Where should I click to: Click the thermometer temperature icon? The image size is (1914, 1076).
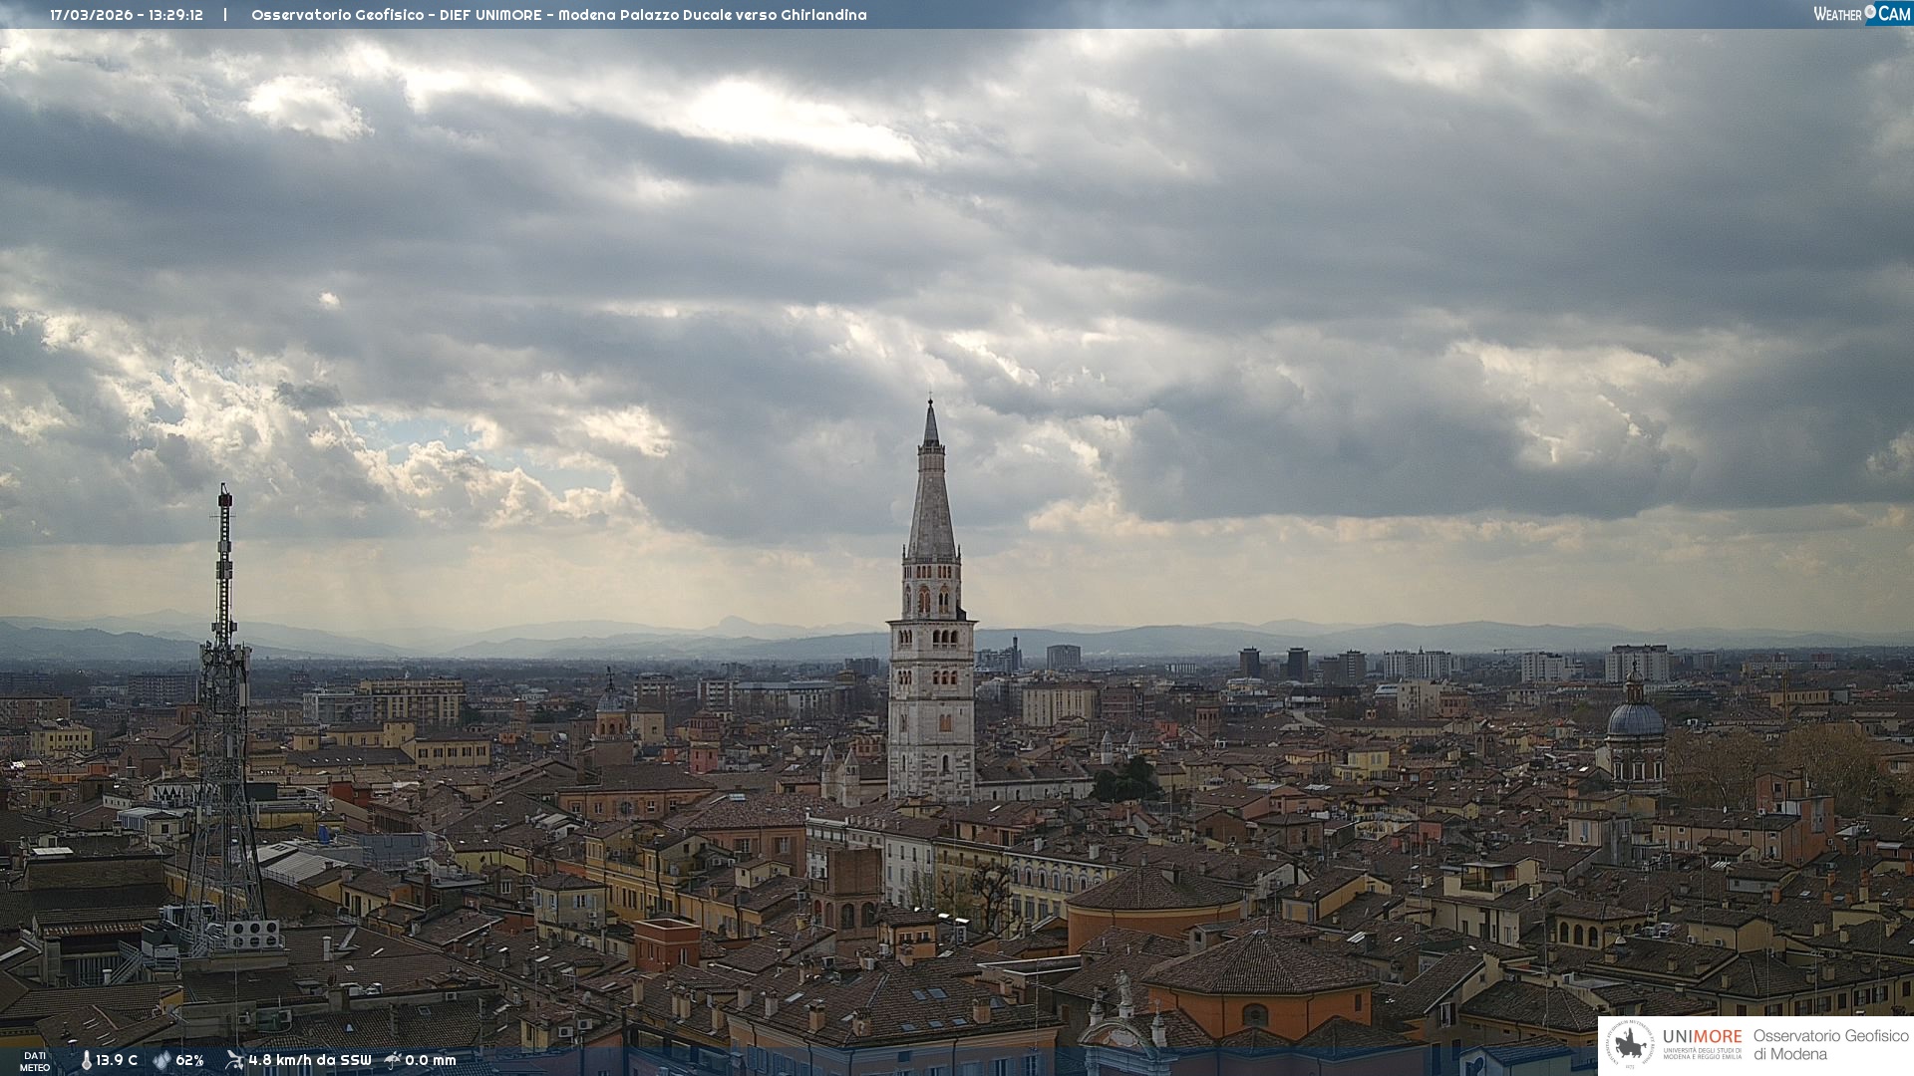tap(87, 1060)
